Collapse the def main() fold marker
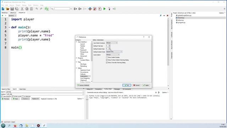The width and height of the screenshot is (227, 128). point(10,27)
